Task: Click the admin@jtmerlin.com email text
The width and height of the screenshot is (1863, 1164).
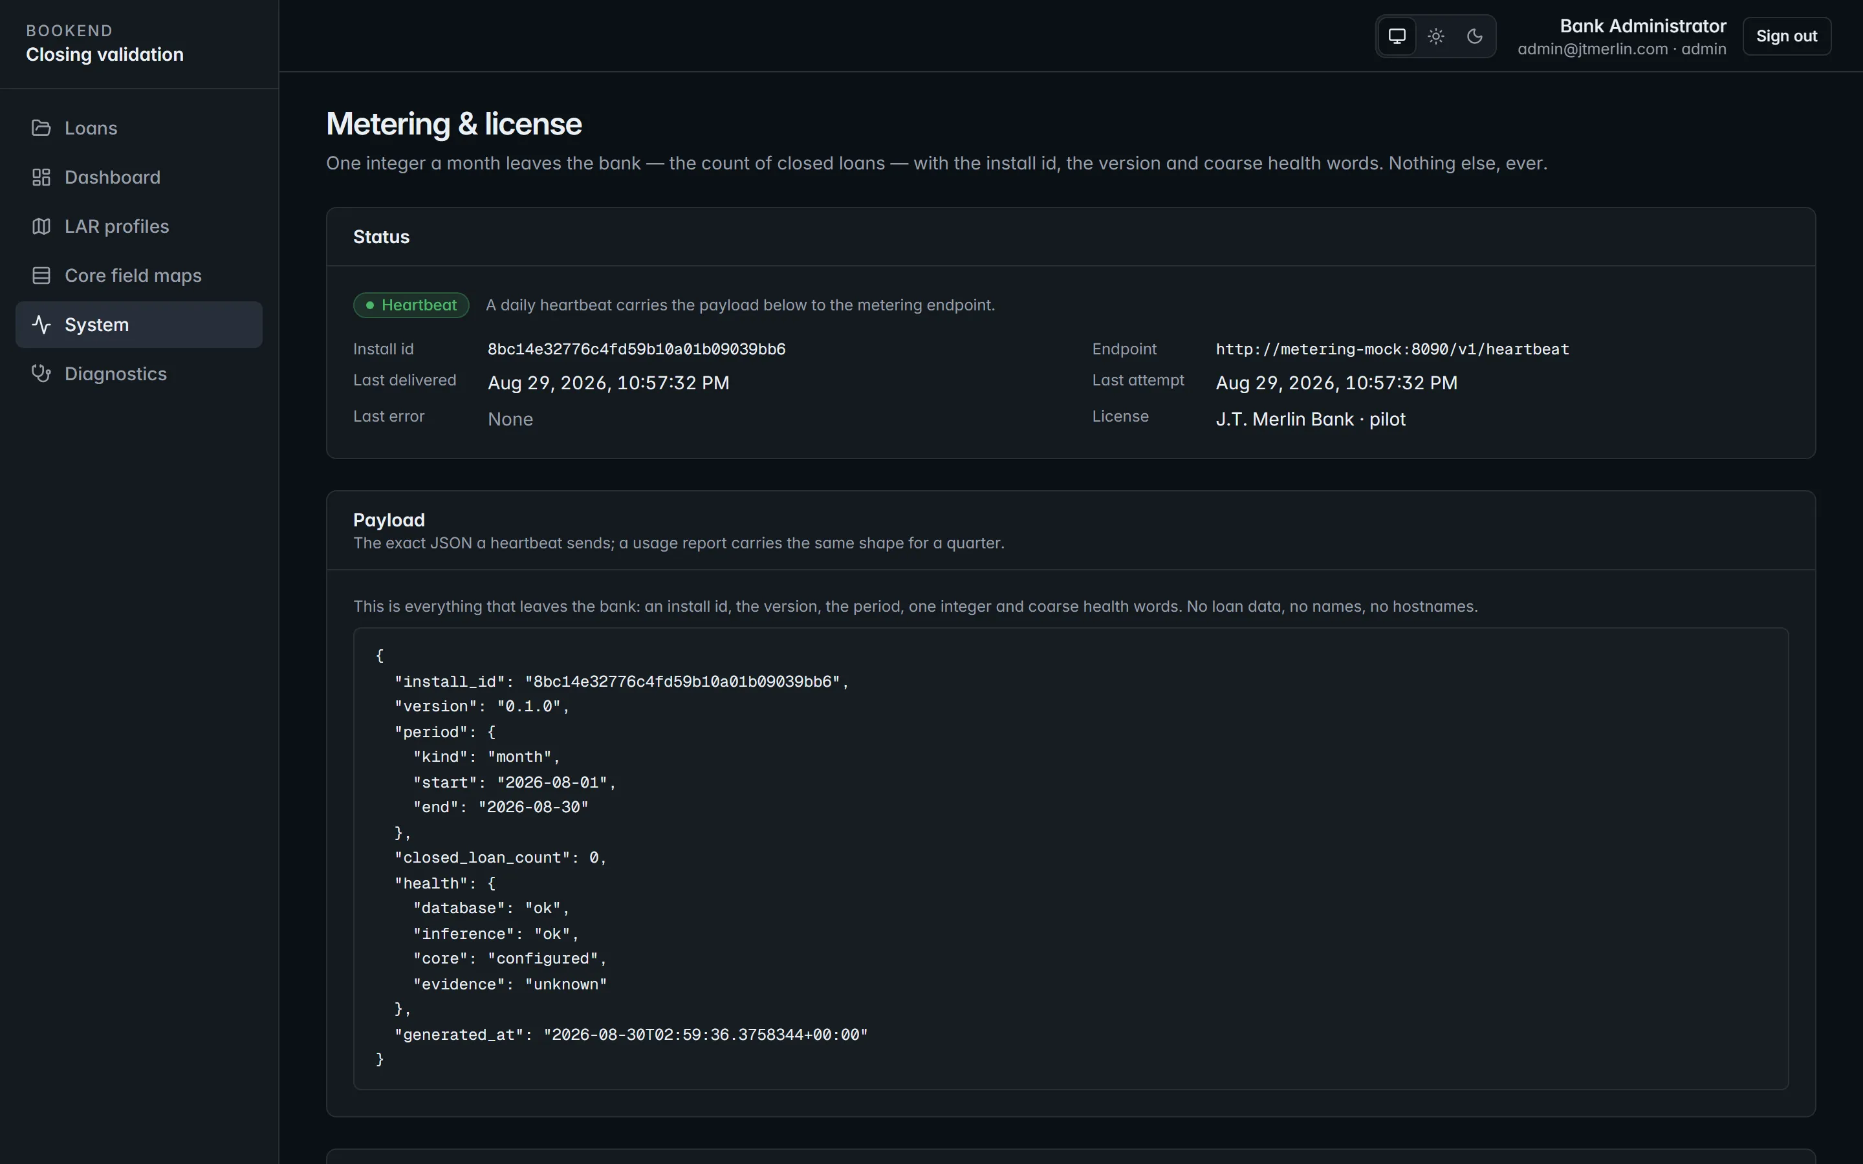Action: point(1593,49)
